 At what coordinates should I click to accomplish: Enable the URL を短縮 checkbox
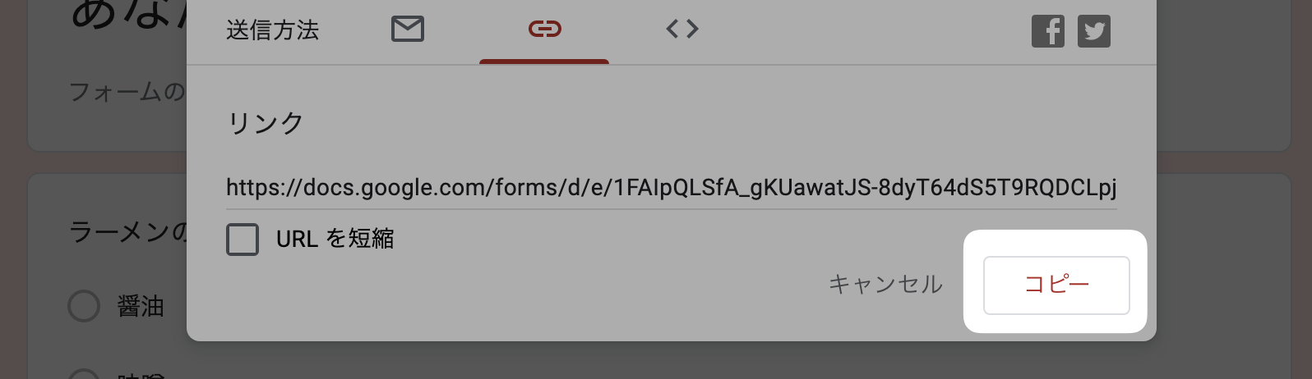click(x=243, y=240)
